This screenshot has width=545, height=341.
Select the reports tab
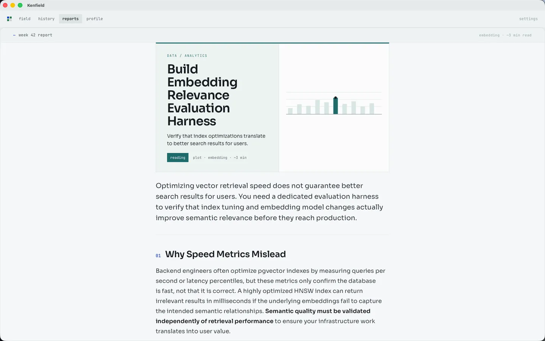click(x=70, y=19)
